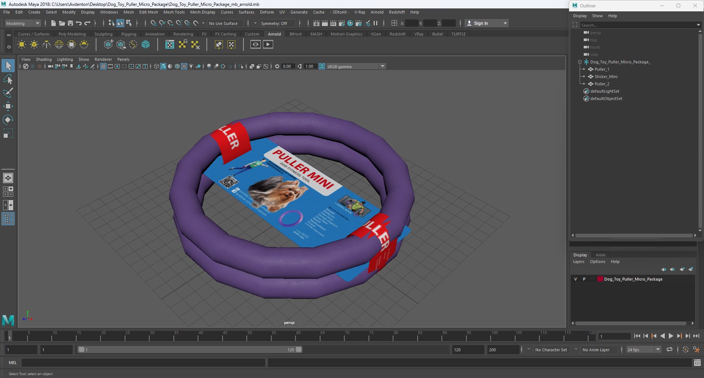Toggle loop playback mode icon

670,349
